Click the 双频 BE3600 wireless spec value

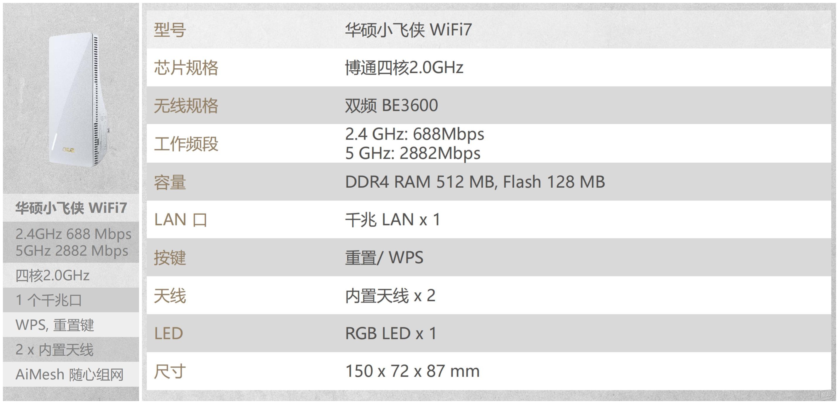coord(391,106)
